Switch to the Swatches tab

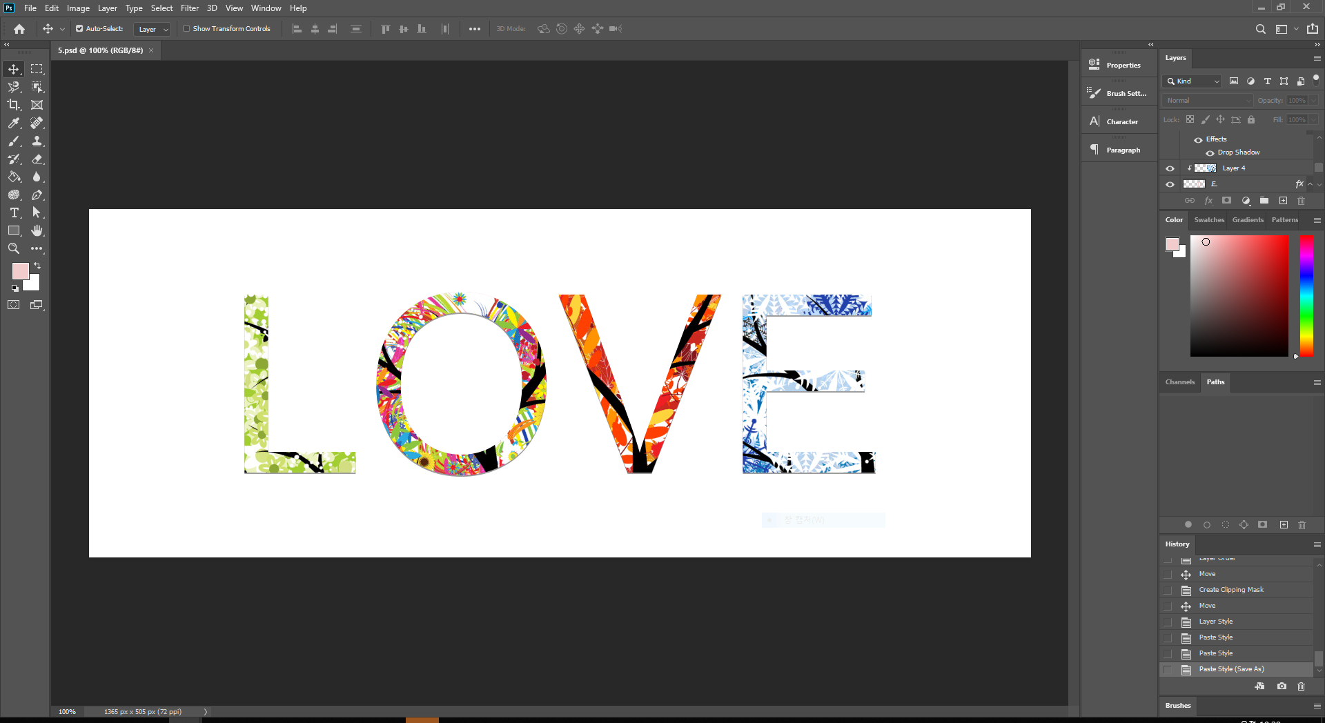coord(1209,220)
